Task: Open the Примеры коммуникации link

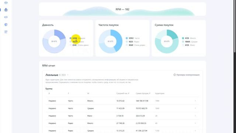Action: 188,75
